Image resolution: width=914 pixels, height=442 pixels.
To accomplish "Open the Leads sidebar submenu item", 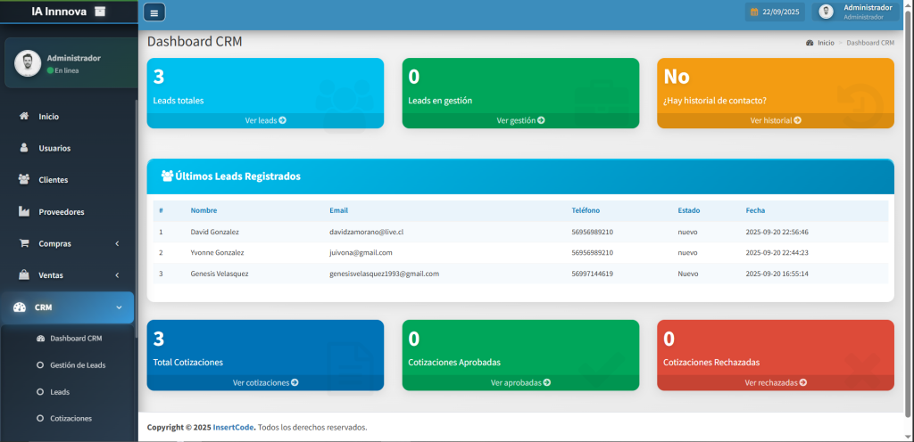I will (60, 391).
